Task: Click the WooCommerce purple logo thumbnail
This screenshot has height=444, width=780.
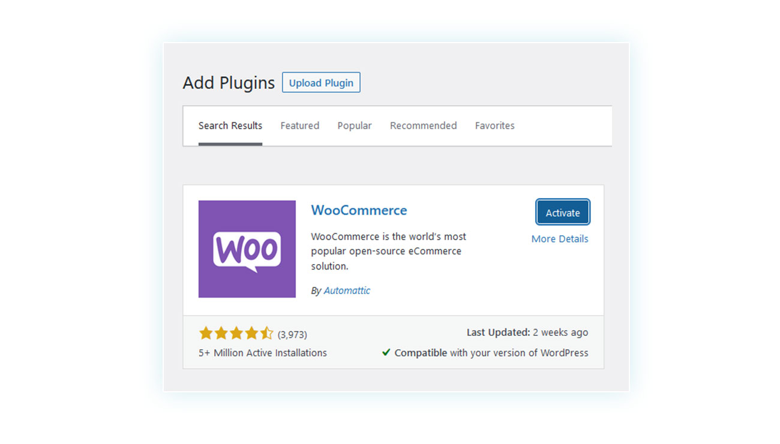Action: [247, 249]
